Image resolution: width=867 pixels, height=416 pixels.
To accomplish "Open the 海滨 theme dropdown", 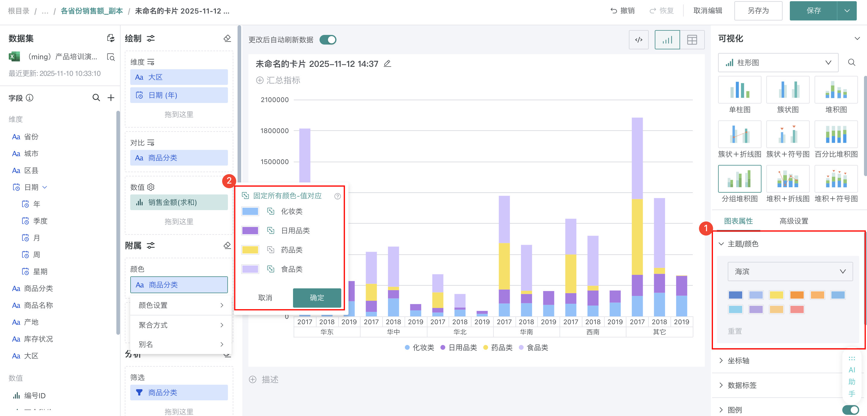I will click(x=790, y=272).
